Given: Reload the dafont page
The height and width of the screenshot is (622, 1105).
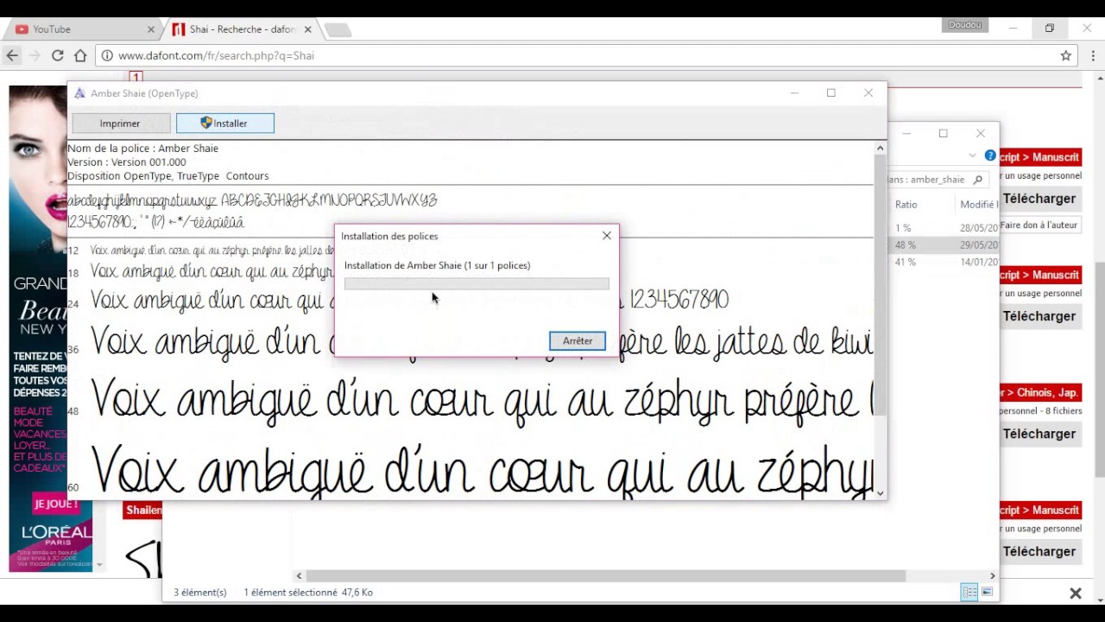Looking at the screenshot, I should coord(58,55).
